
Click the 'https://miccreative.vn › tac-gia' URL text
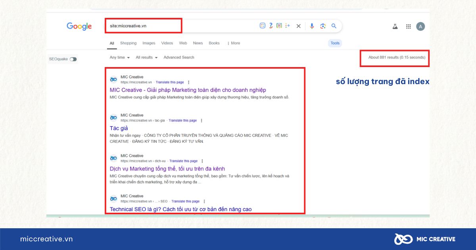pyautogui.click(x=143, y=120)
